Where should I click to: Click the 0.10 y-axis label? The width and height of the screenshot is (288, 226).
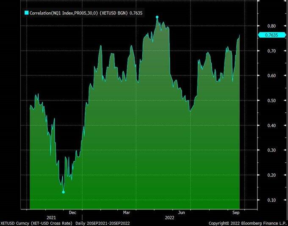point(271,200)
